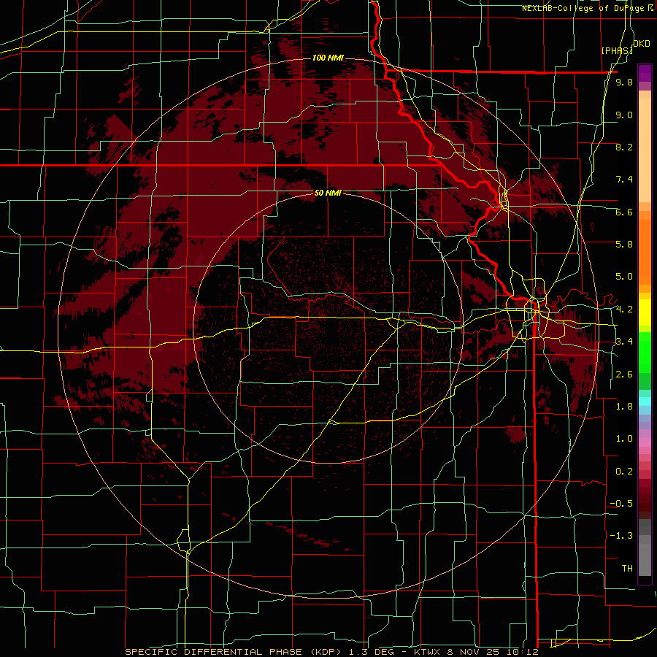Click the 6.6 value on the scale
Screen dimensions: 657x657
coord(624,212)
